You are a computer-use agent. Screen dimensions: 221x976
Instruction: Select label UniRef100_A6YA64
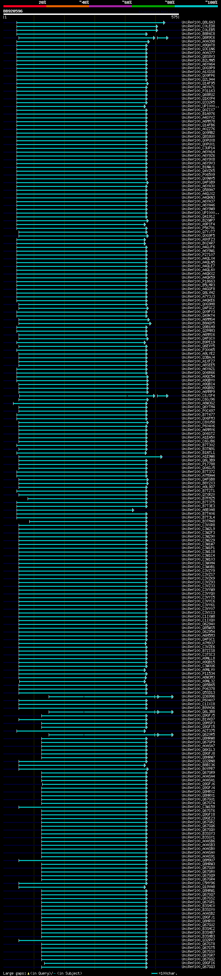[198, 64]
